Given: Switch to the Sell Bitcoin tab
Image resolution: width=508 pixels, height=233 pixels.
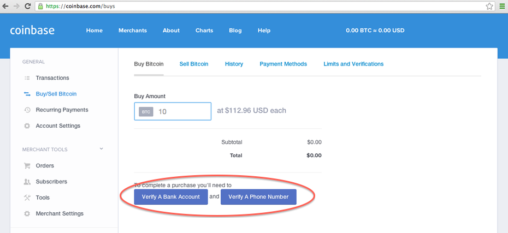Looking at the screenshot, I should (x=194, y=64).
